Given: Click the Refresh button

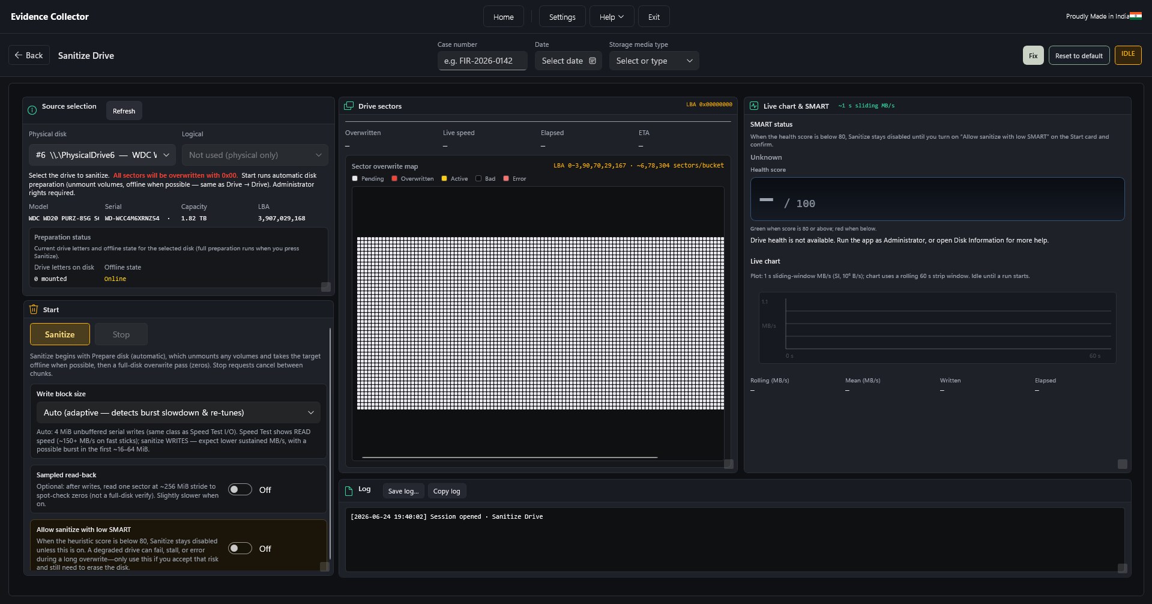Looking at the screenshot, I should tap(124, 111).
